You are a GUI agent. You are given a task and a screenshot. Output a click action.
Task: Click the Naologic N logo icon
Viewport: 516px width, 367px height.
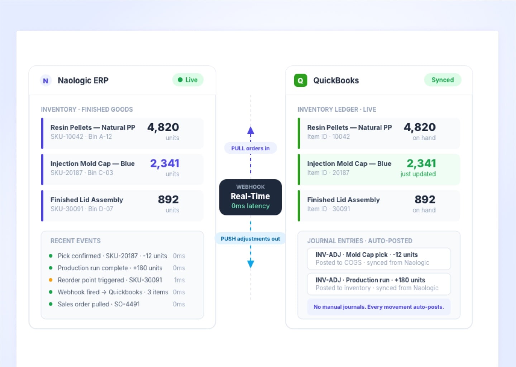tap(46, 81)
